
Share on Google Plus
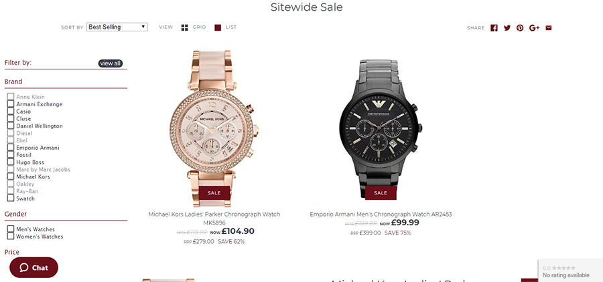tap(534, 27)
